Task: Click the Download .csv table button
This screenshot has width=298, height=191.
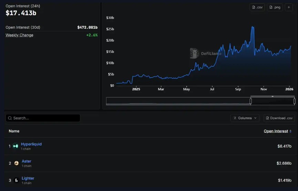Action: click(279, 118)
